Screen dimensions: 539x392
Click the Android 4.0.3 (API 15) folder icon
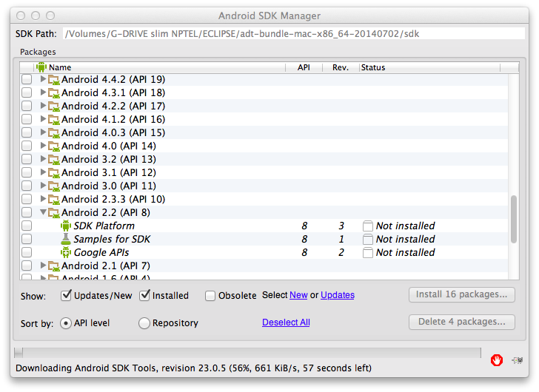pos(53,133)
